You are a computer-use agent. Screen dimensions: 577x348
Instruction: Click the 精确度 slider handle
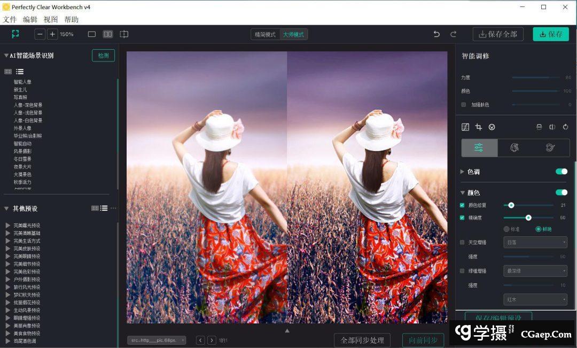tap(528, 218)
